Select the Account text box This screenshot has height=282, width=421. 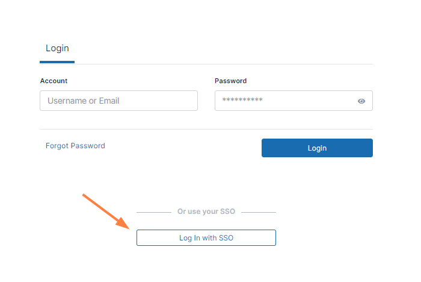[118, 101]
